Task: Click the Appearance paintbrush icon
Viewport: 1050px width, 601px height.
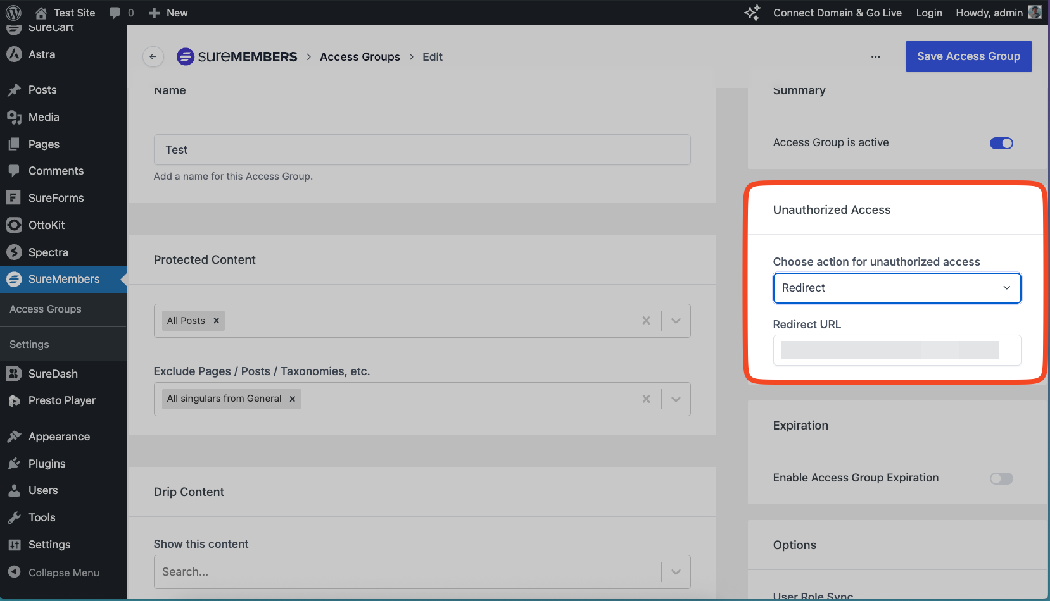Action: [x=14, y=437]
